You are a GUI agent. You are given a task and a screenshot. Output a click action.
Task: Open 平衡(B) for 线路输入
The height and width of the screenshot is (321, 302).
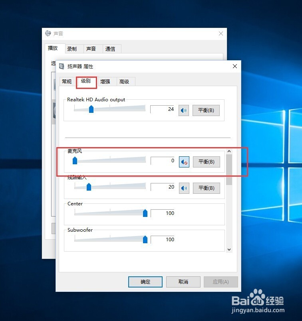(x=207, y=188)
